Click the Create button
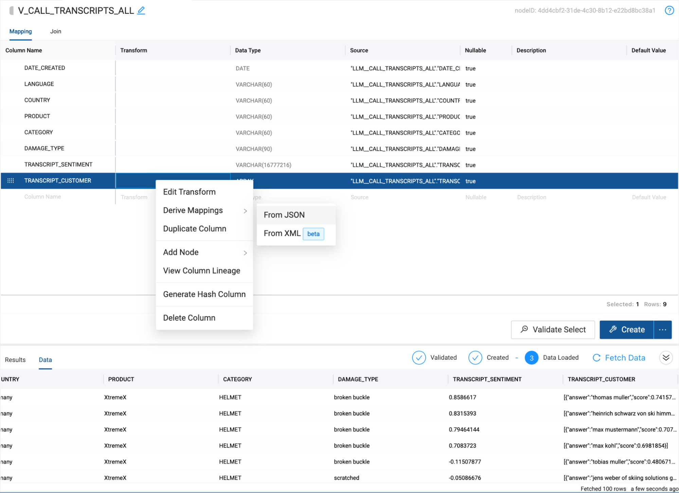679x493 pixels. 626,330
